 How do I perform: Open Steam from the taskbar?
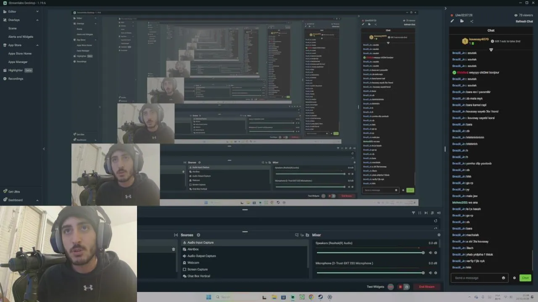tap(320, 297)
